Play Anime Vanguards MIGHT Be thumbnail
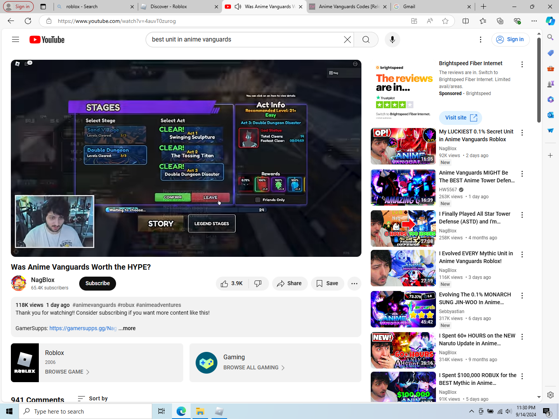The image size is (559, 419). pos(403,187)
